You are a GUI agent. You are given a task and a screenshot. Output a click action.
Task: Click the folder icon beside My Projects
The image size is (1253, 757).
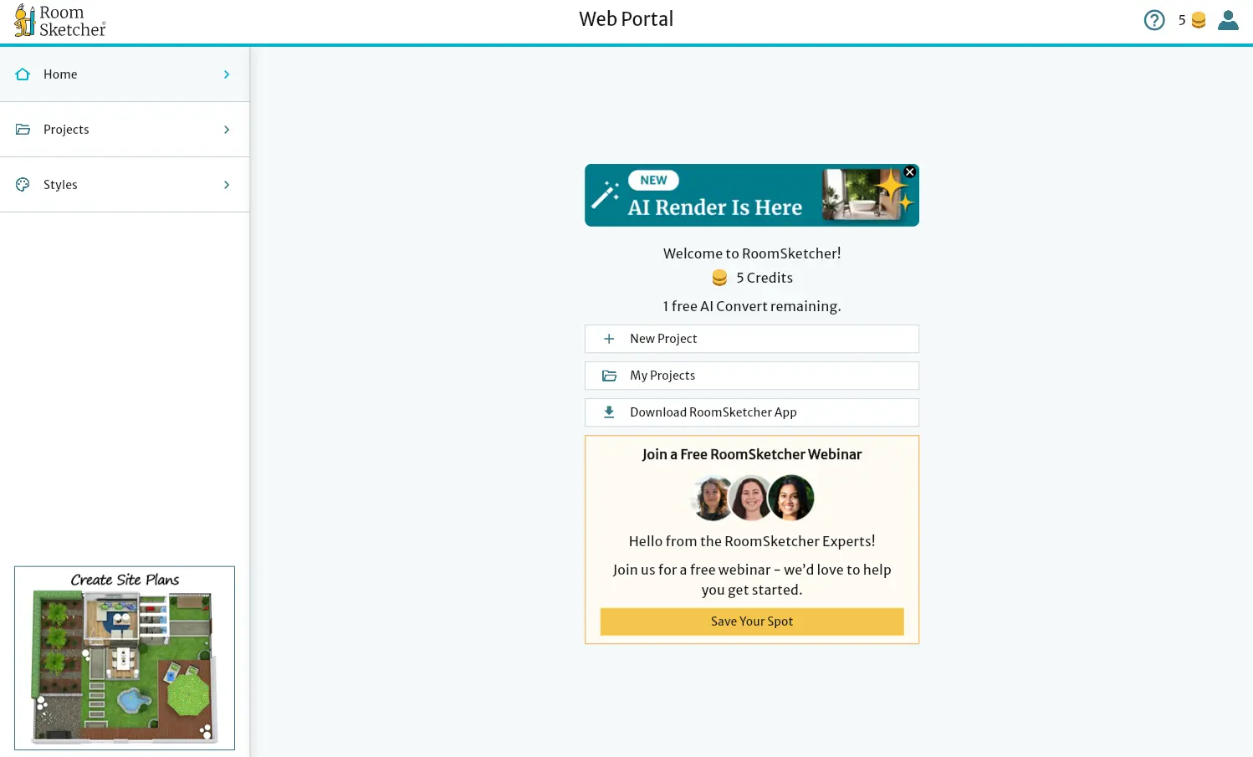coord(609,376)
